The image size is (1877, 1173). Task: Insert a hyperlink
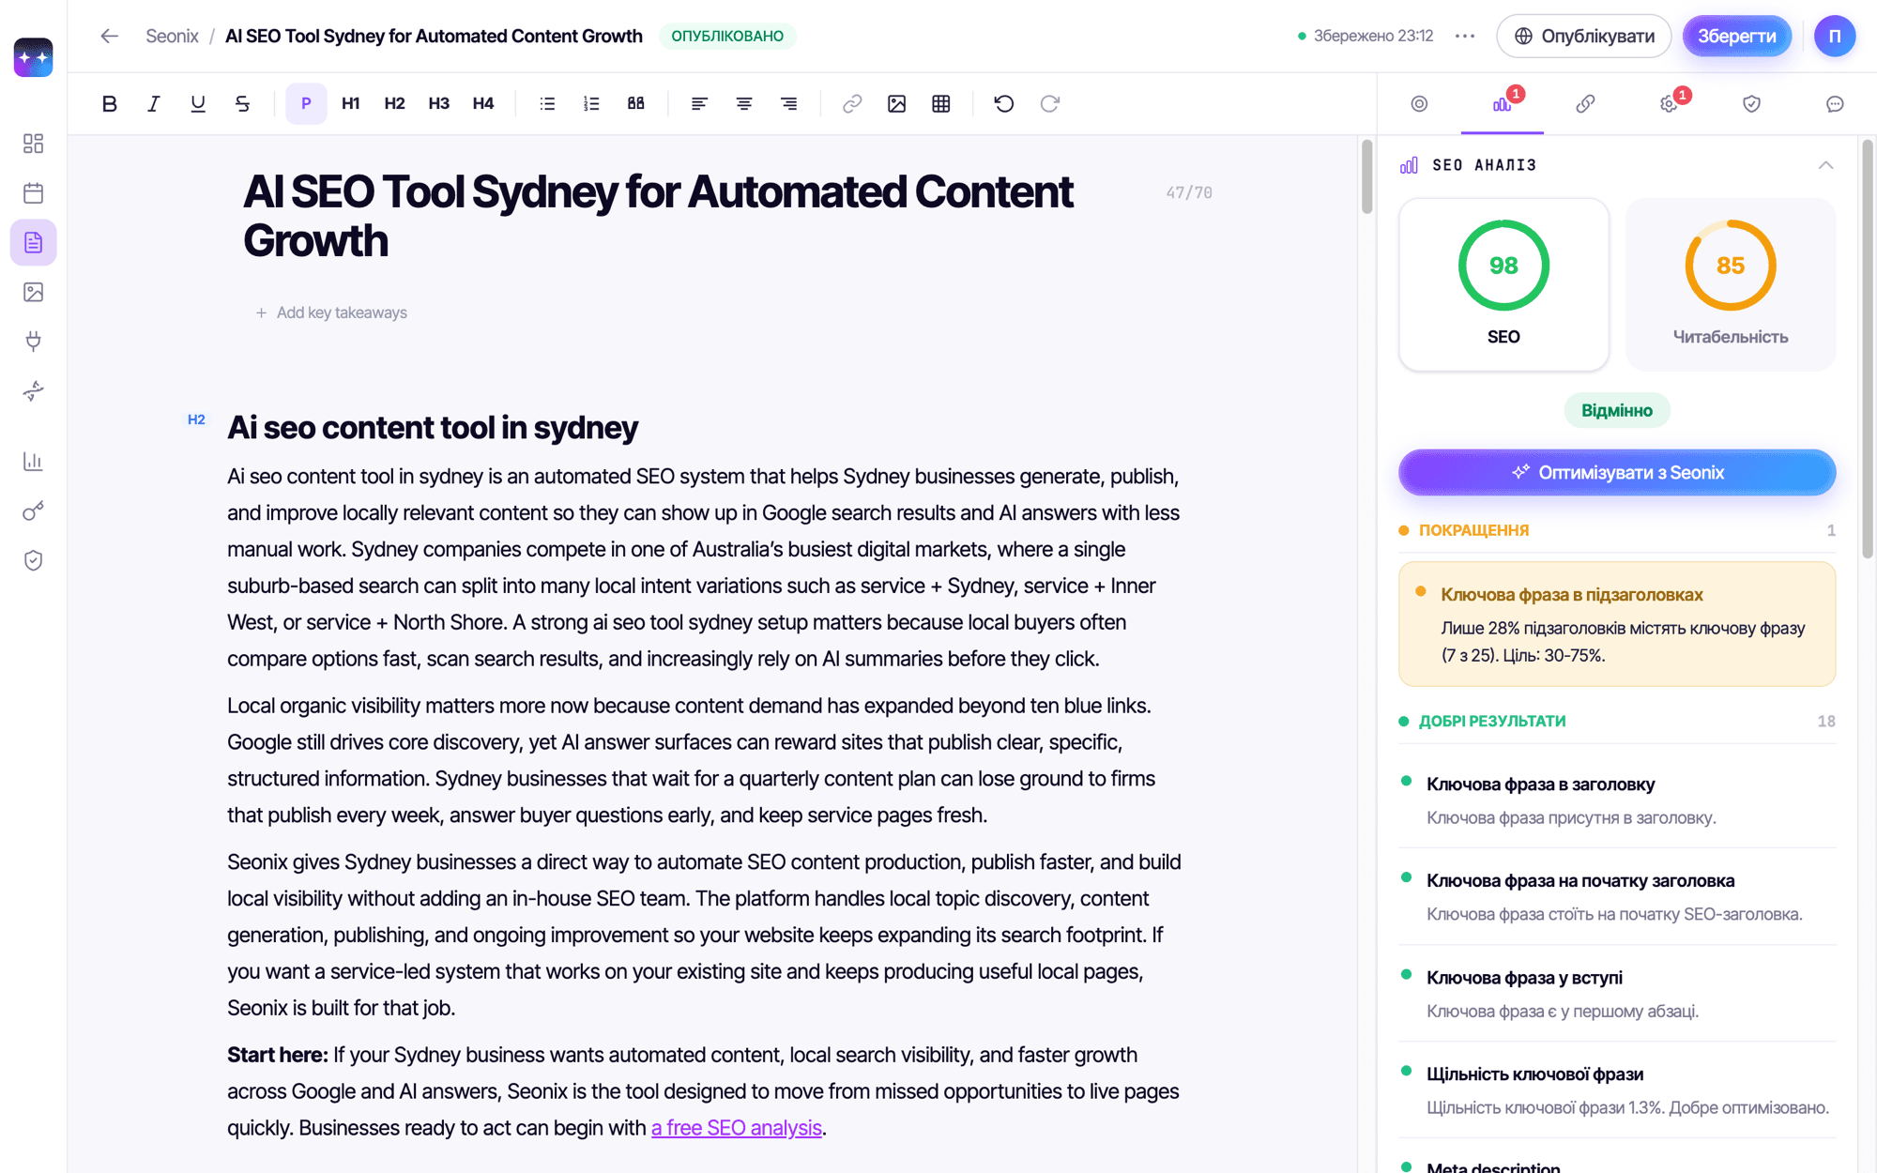pos(852,103)
